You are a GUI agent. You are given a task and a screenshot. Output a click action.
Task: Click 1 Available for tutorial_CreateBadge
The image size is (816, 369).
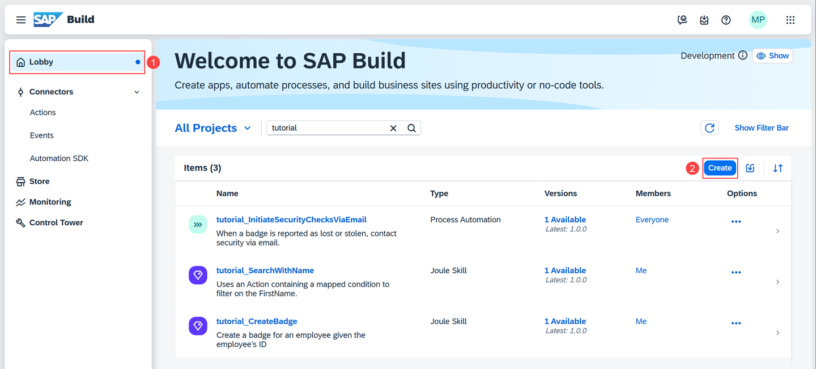point(565,321)
